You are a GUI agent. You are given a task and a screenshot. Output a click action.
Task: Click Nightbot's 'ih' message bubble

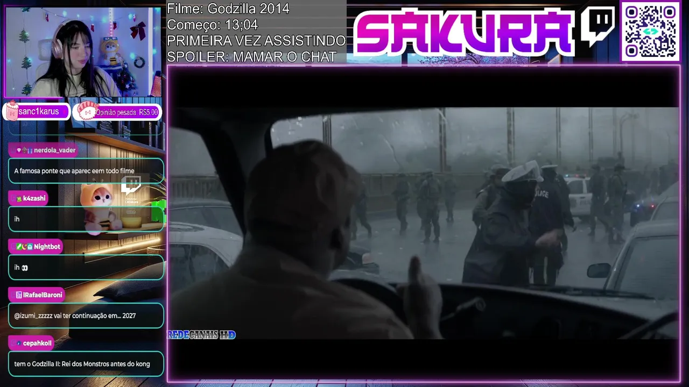[x=86, y=267]
